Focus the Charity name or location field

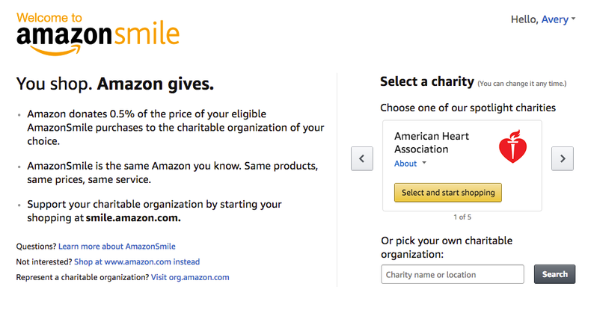[x=452, y=275]
